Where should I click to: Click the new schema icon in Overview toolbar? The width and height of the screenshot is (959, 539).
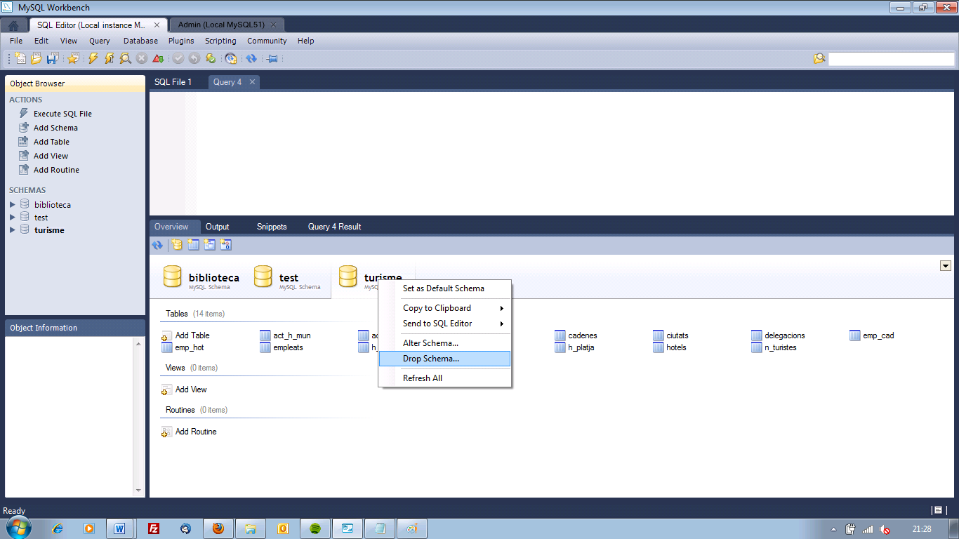[176, 245]
